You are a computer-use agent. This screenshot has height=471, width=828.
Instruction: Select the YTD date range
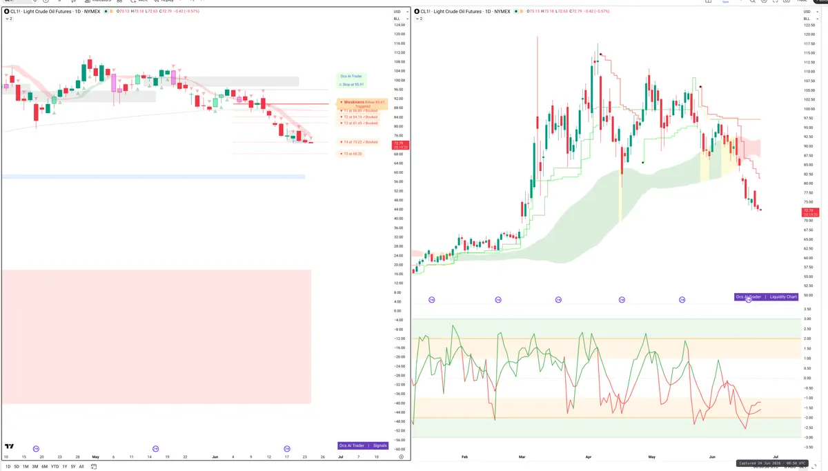[x=55, y=466]
